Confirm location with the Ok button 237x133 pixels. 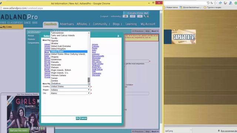pos(77,118)
